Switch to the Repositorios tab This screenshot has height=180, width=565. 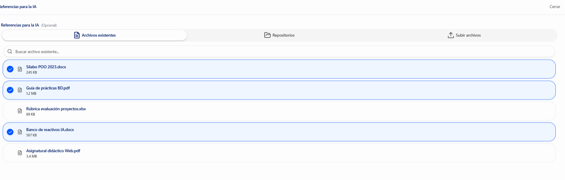280,35
